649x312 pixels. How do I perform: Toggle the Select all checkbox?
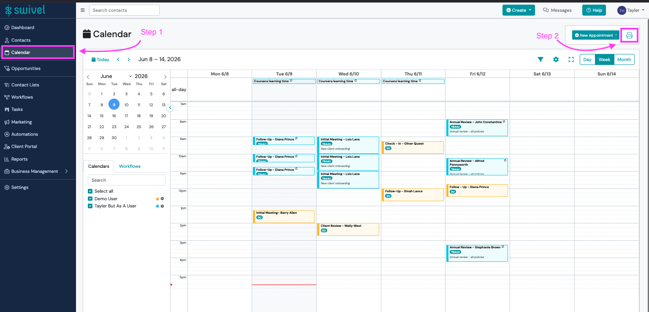pos(90,191)
